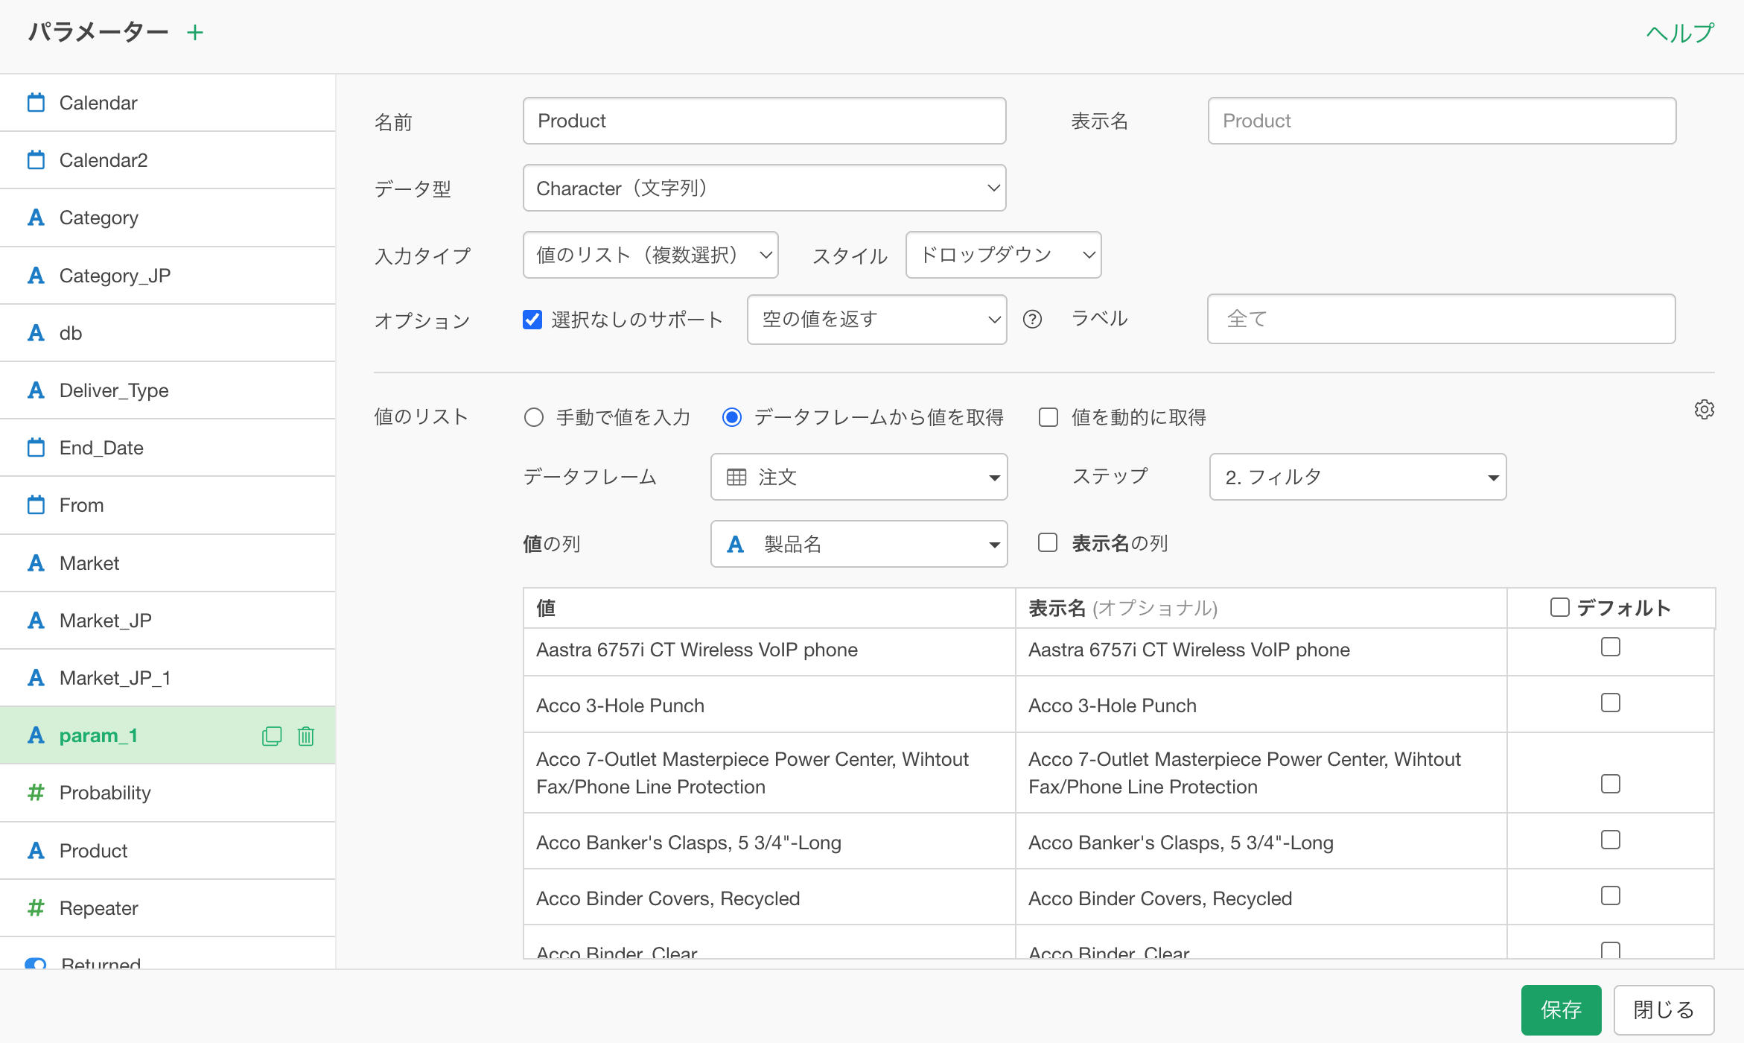
Task: Click the calendar icon beside From
Action: (x=36, y=505)
